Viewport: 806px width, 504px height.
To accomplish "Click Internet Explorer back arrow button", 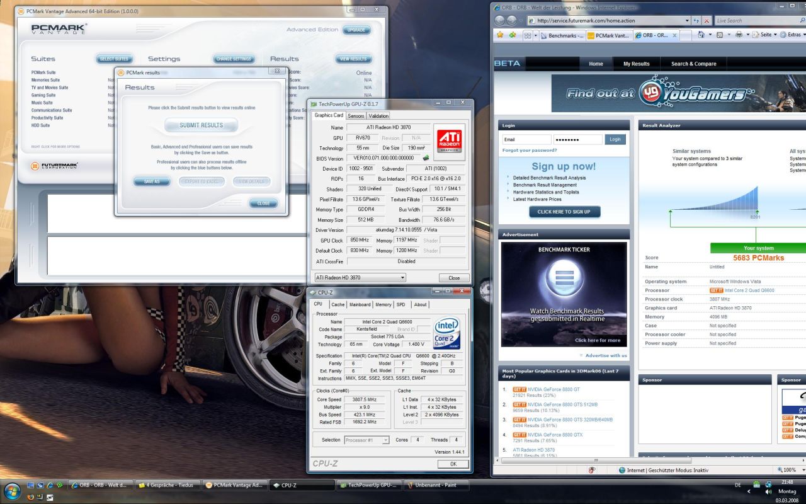I will [499, 21].
